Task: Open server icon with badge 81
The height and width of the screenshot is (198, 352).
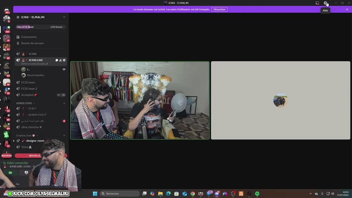Action: 7,47
